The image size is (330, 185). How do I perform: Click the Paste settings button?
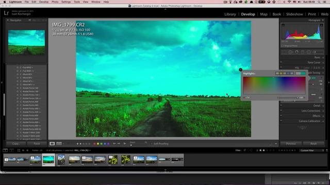point(37,144)
